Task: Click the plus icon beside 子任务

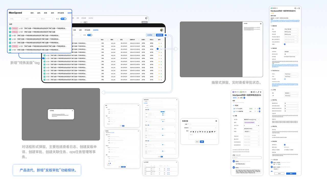Action: point(233,105)
